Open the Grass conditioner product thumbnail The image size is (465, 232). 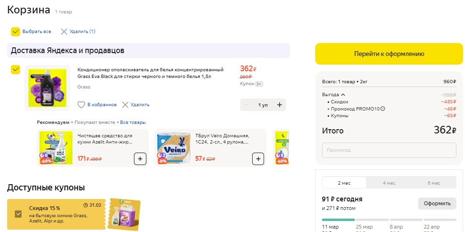tap(47, 87)
